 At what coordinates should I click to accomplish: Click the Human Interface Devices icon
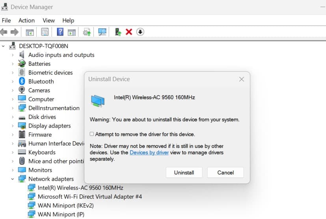(x=22, y=143)
